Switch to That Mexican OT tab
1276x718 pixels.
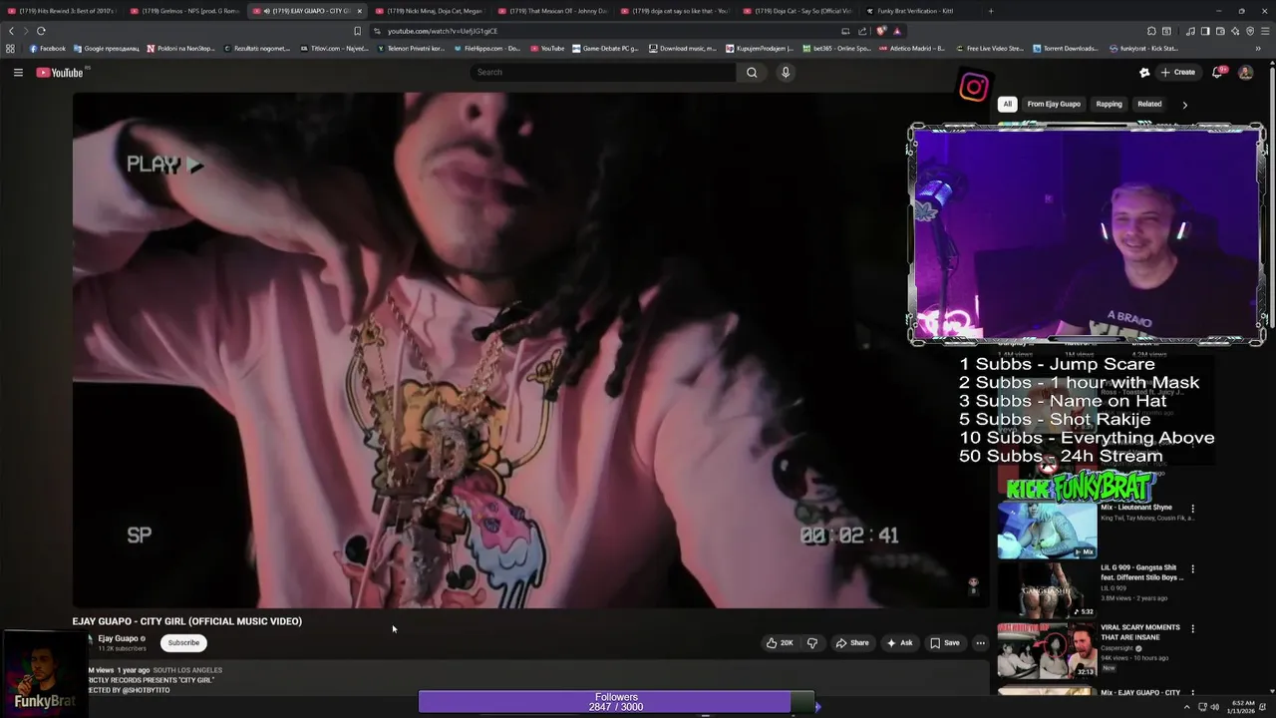552,11
